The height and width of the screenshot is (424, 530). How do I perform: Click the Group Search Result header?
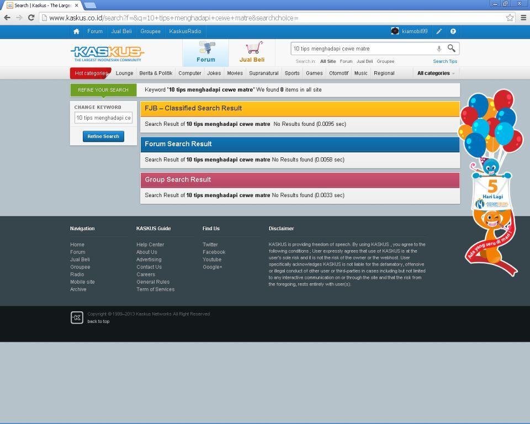point(300,179)
